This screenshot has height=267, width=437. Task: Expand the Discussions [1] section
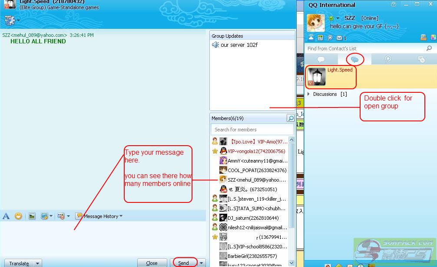[x=308, y=94]
